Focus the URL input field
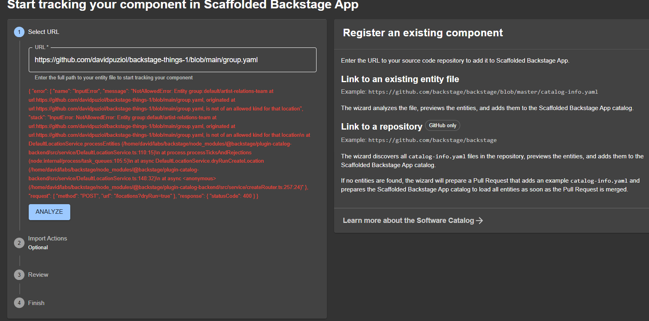Image resolution: width=649 pixels, height=321 pixels. pyautogui.click(x=172, y=60)
